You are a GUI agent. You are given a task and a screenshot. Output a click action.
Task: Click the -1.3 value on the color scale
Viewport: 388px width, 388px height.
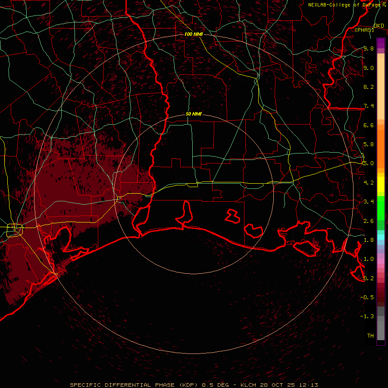click(367, 316)
